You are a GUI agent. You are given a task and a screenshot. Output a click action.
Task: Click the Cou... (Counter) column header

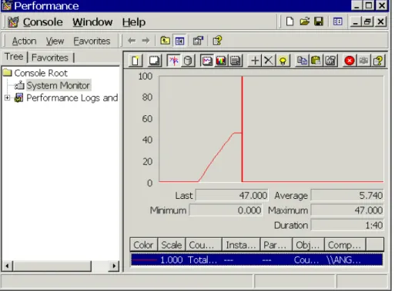click(x=204, y=245)
